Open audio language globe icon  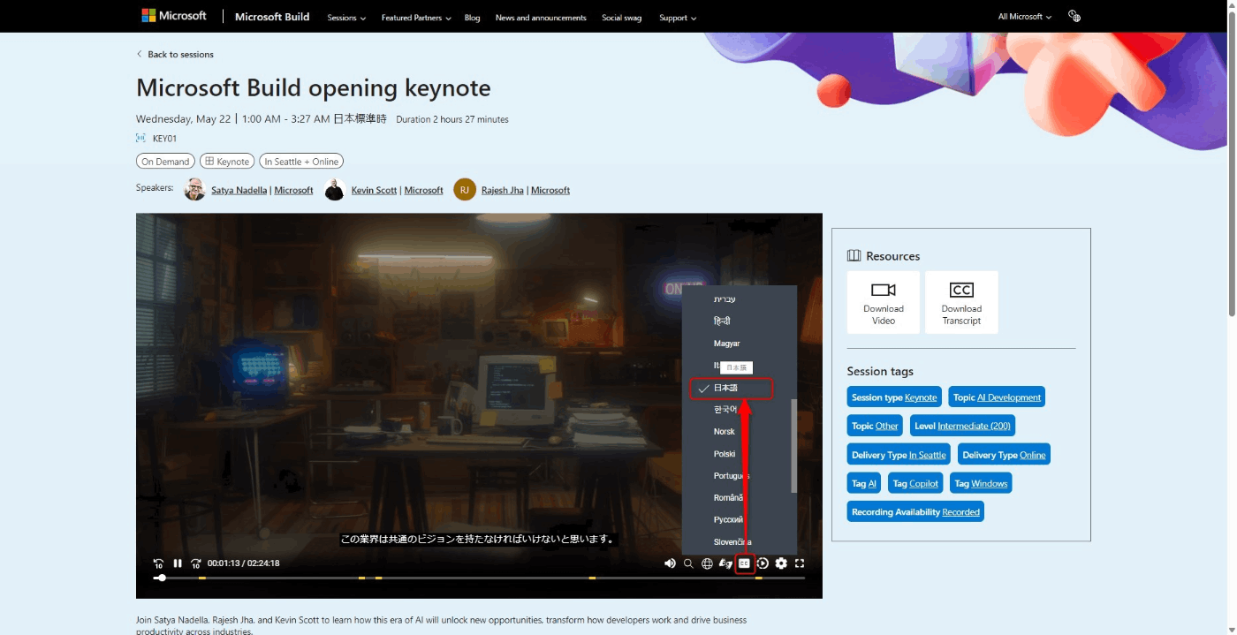tap(707, 563)
